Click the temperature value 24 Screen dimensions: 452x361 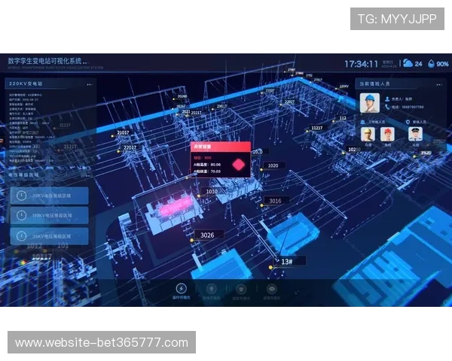click(x=419, y=64)
